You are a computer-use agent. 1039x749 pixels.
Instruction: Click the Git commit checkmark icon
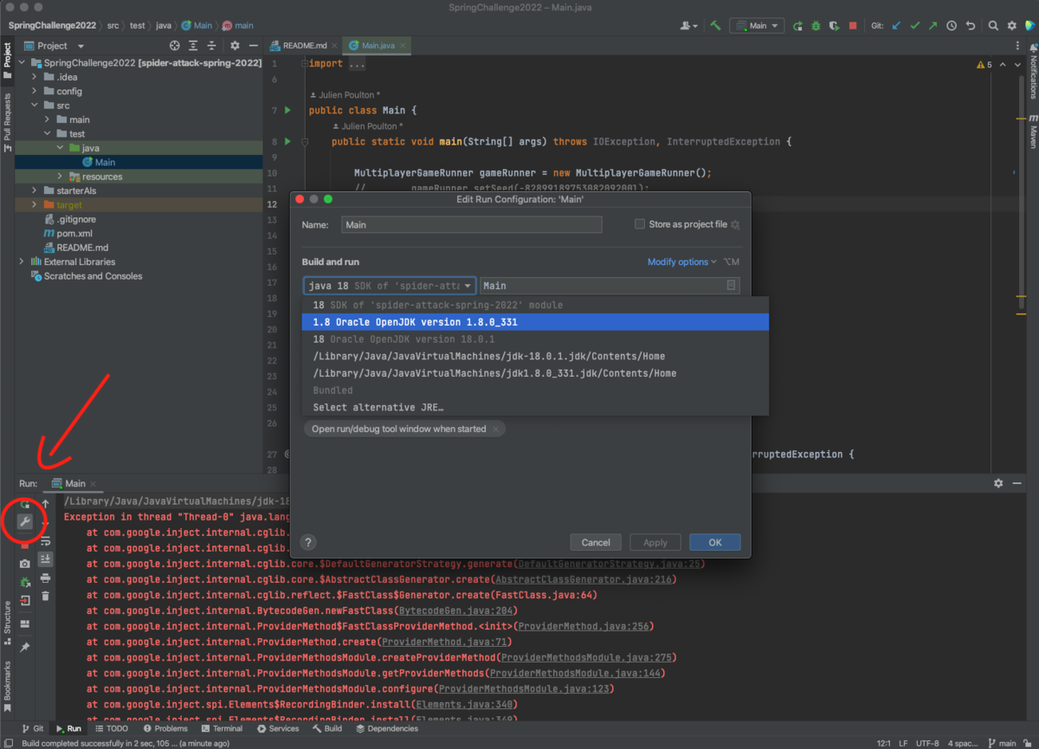pos(913,26)
